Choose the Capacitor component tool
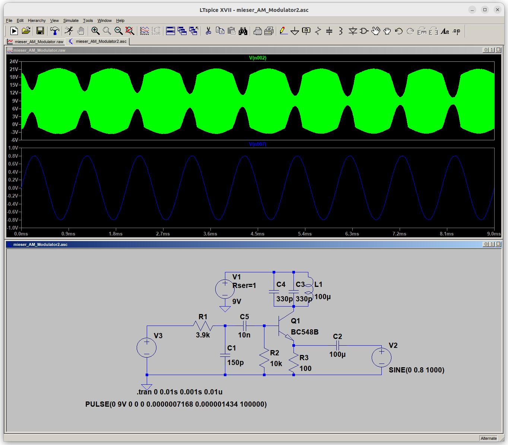Image resolution: width=508 pixels, height=445 pixels. pyautogui.click(x=329, y=31)
